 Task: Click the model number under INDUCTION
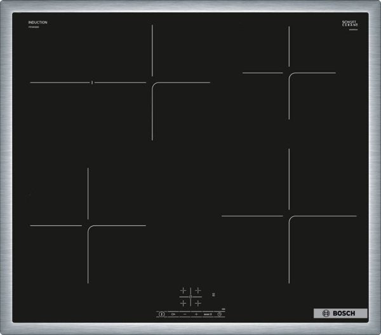34,28
